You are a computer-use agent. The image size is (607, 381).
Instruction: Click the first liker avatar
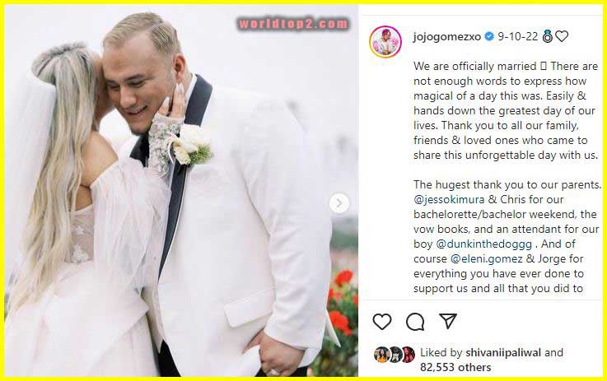(381, 355)
